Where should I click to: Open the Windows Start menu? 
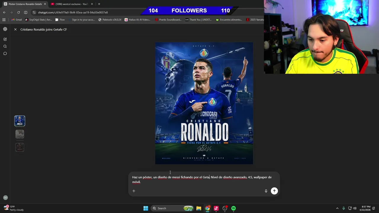146,208
